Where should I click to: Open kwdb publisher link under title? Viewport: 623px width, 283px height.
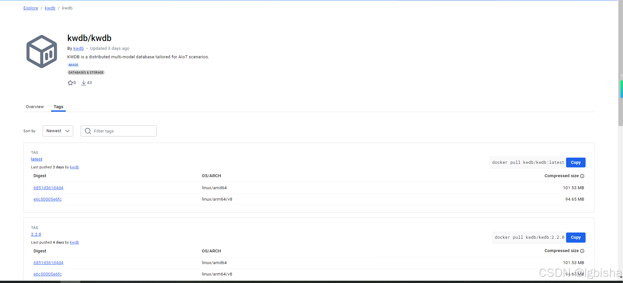click(x=78, y=49)
